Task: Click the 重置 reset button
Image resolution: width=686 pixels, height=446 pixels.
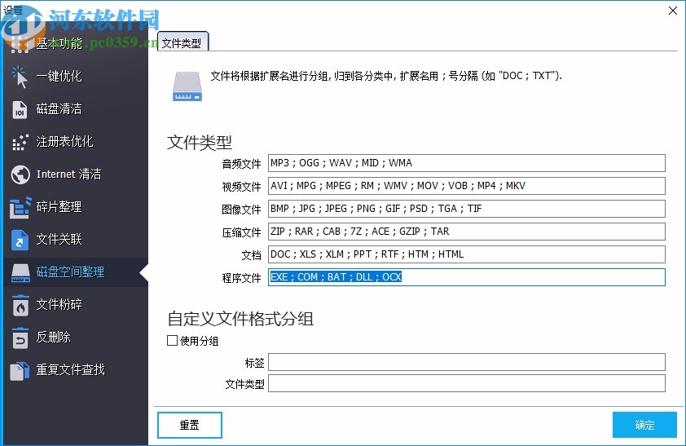Action: [x=190, y=425]
